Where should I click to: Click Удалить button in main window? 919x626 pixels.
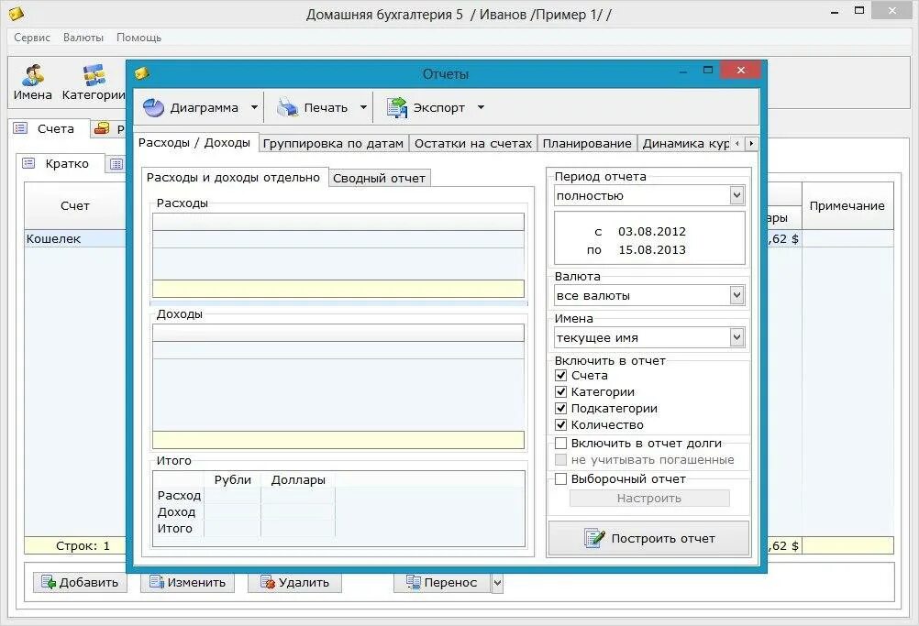[294, 583]
